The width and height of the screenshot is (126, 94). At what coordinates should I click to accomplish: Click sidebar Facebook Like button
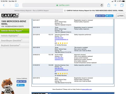tap(22, 81)
